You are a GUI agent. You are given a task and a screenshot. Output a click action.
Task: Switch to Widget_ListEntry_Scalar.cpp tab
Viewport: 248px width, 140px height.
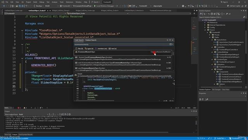coord(85,10)
